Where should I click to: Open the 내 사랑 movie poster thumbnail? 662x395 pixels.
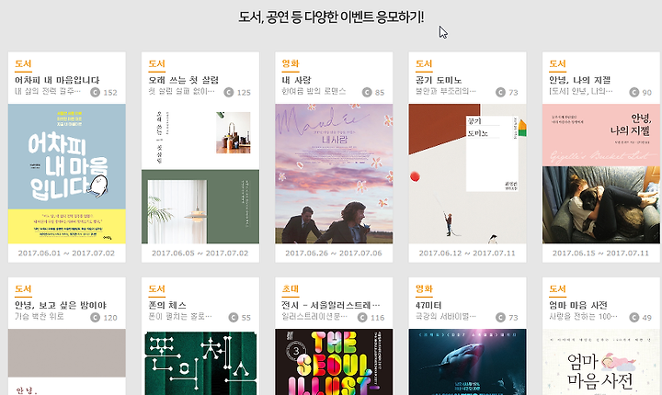334,174
